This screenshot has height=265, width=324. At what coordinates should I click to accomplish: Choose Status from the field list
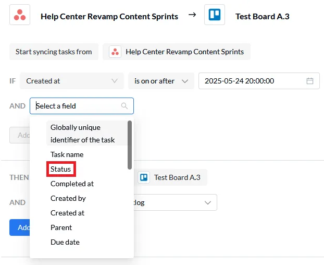click(x=61, y=169)
